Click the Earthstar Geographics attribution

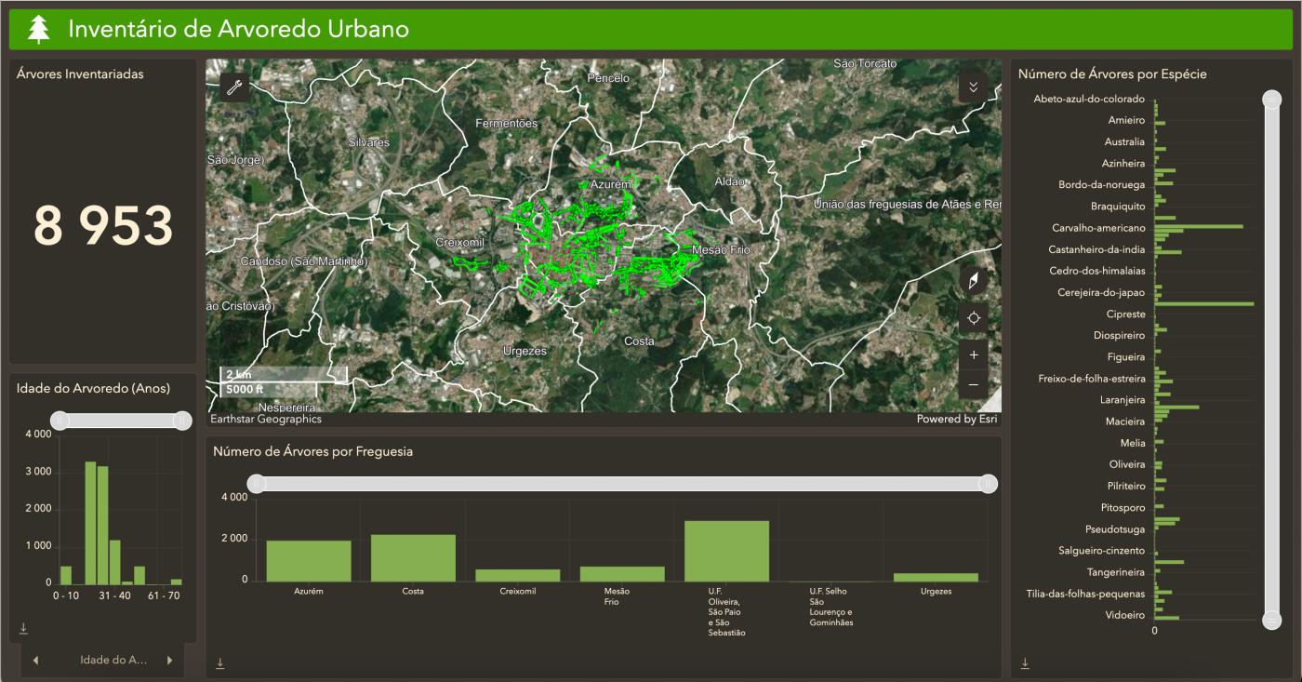point(266,420)
